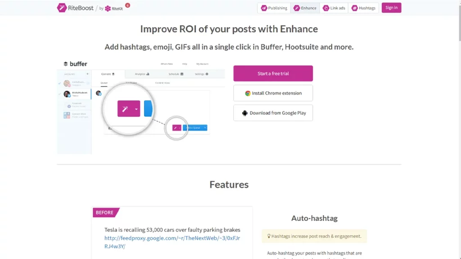
Task: Click the Link ads icon
Action: [x=326, y=8]
